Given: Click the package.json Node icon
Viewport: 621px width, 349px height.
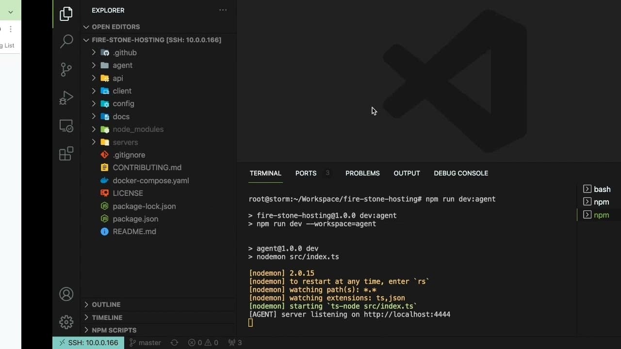Looking at the screenshot, I should pyautogui.click(x=104, y=219).
